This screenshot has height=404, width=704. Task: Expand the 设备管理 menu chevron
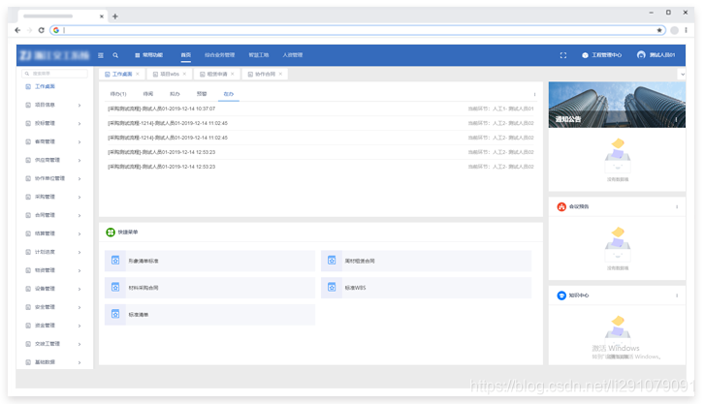(80, 290)
